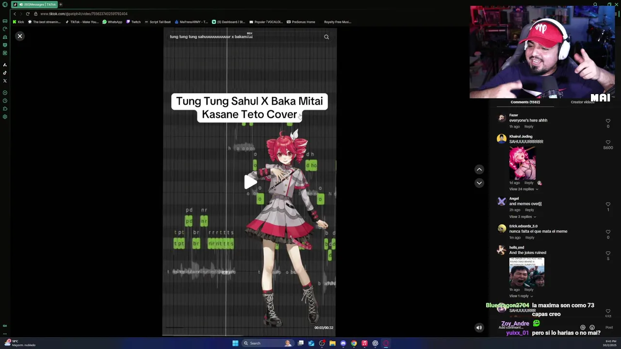Click the Opera logo menu icon
This screenshot has width=621, height=349.
click(5, 4)
